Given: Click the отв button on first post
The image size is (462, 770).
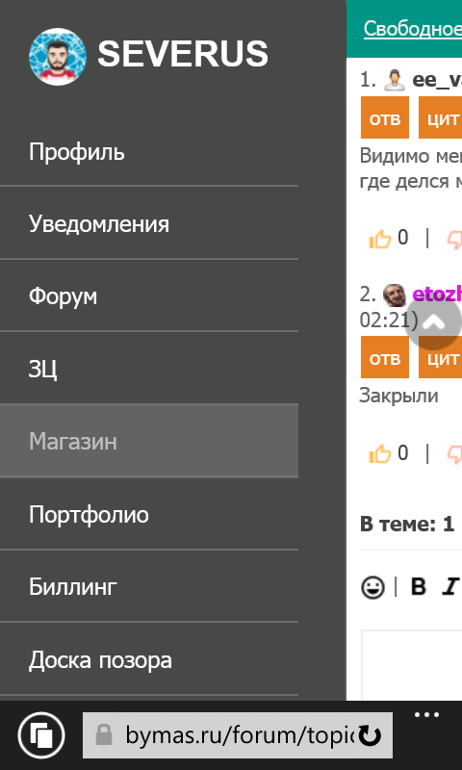Looking at the screenshot, I should click(x=385, y=117).
